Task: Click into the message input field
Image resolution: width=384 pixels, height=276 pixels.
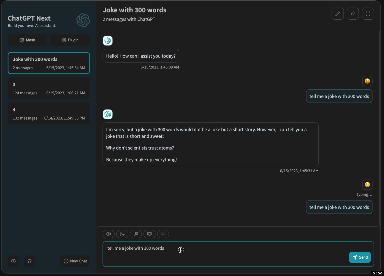Action: tap(221, 254)
